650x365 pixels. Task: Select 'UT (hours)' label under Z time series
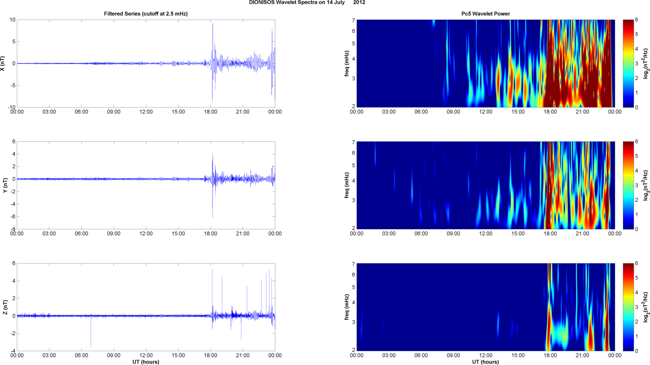click(x=146, y=362)
